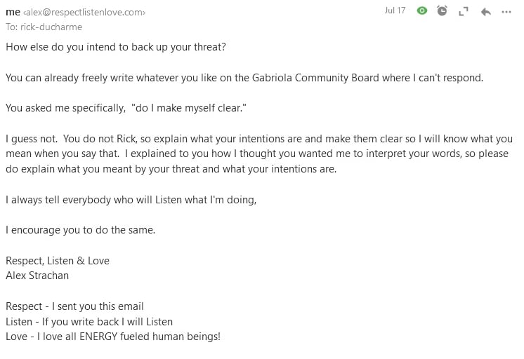This screenshot has width=524, height=359.
Task: Click the paragraph starting "I guess not"
Action: 259,154
